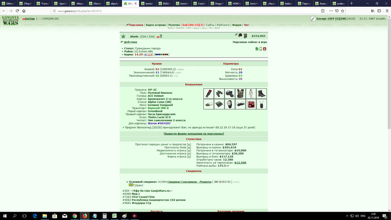391x220 pixels.
Task: Click the red contact icon under player status
Action: (x=264, y=49)
